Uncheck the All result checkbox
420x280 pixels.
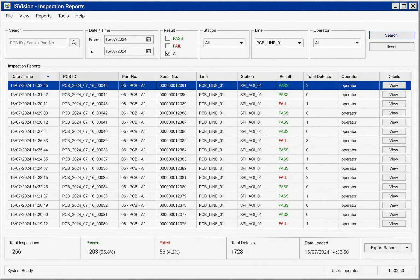click(x=168, y=54)
